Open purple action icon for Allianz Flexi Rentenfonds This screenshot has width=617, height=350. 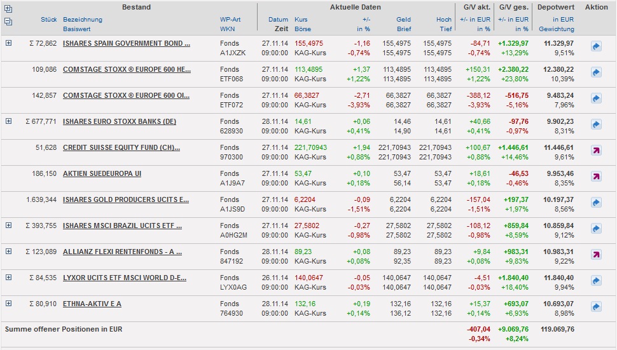[x=596, y=255]
